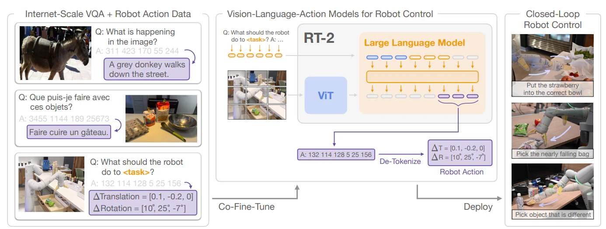606x229 pixels.
Task: Click the 'Robot Action' caption
Action: [461, 172]
